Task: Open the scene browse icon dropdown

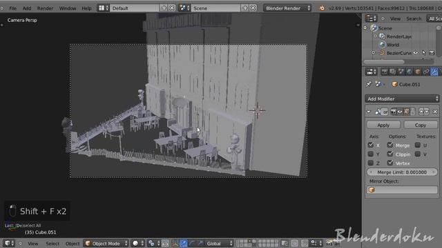Action: (x=184, y=8)
